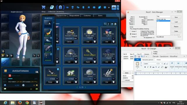
Task: Use the G's Pet Capsule item
Action: (x=107, y=42)
